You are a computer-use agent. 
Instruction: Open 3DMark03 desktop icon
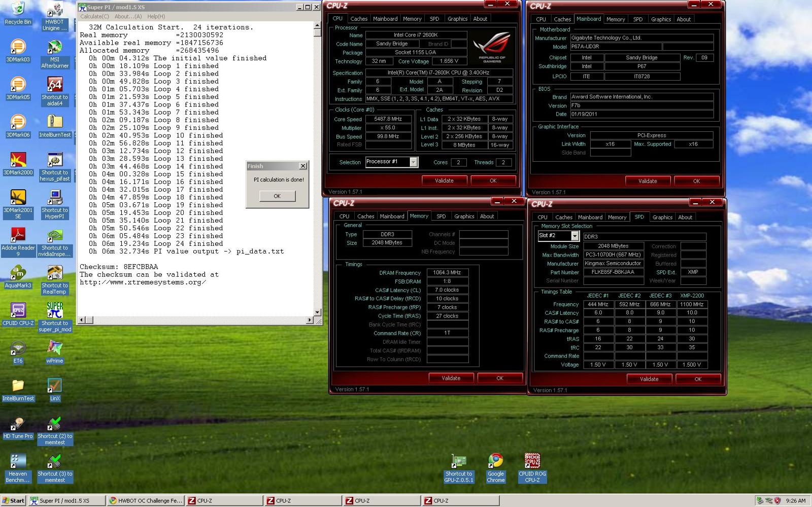point(18,51)
